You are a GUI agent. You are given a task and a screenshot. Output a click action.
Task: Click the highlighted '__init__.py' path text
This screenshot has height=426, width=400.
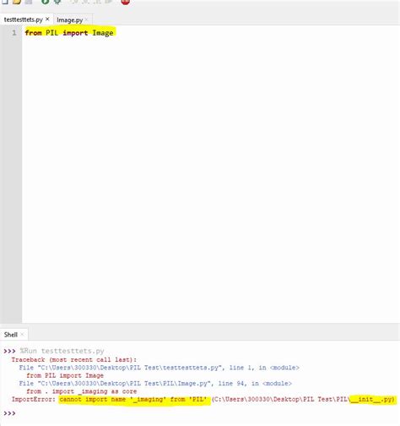tap(372, 399)
